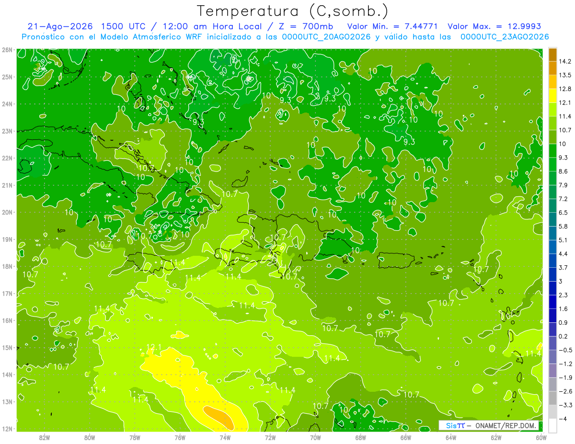Screen dimensions: 575x444
Task: Click the '76W' longitude axis label
Action: 180,437
